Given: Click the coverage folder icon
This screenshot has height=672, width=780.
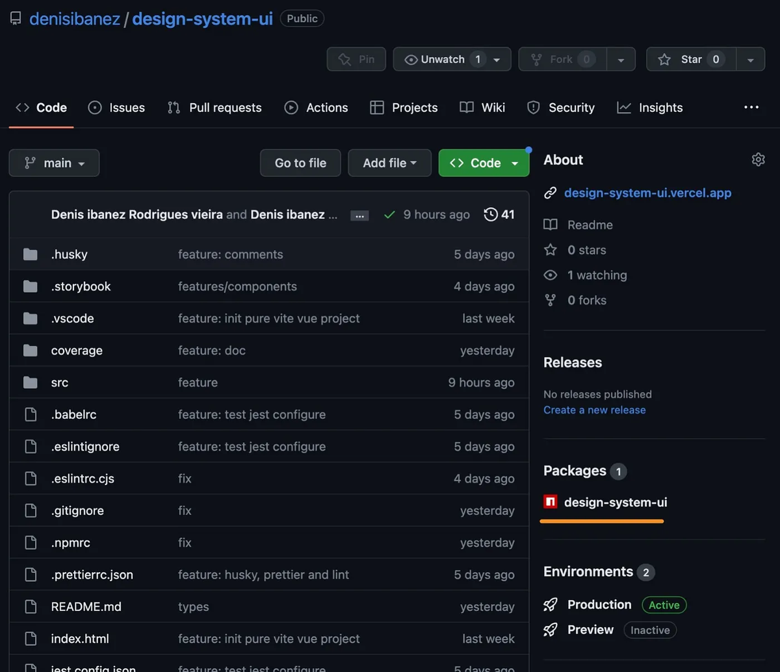Looking at the screenshot, I should (x=31, y=350).
